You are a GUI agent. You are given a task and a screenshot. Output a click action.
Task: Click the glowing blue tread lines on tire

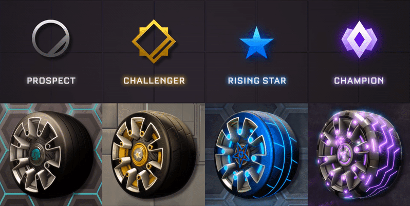(281, 154)
